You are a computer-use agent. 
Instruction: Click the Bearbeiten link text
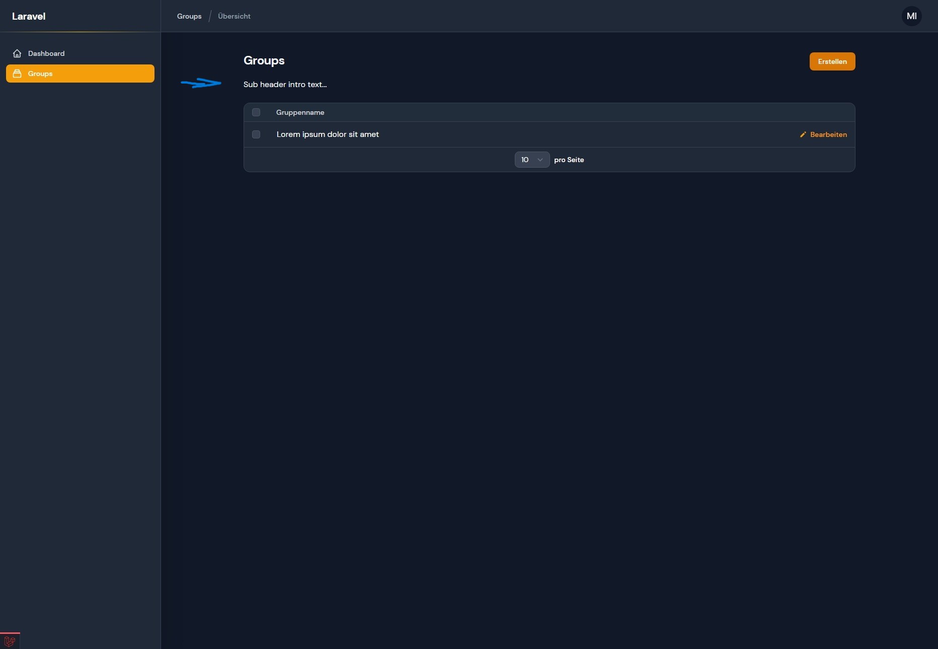coord(828,134)
